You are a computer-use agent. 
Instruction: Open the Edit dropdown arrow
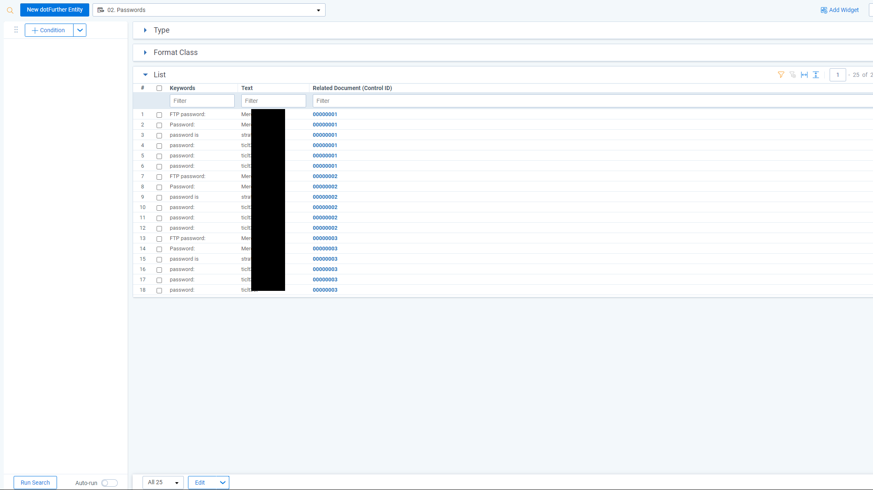click(x=223, y=482)
